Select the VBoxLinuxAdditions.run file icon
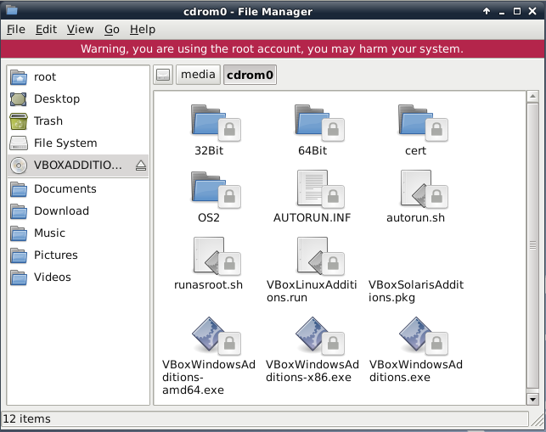 (x=319, y=257)
